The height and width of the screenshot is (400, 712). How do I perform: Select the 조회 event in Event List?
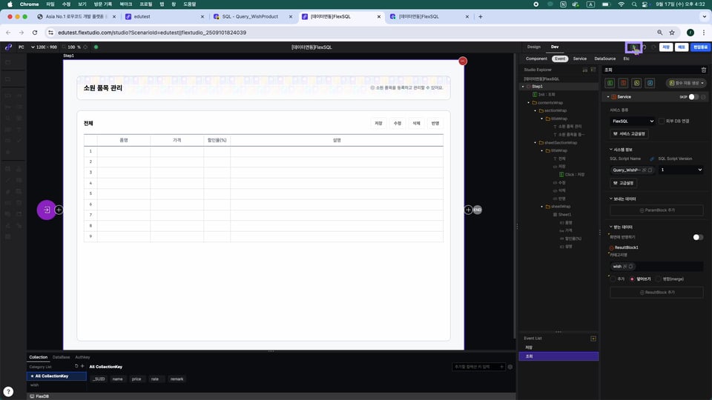coord(558,356)
